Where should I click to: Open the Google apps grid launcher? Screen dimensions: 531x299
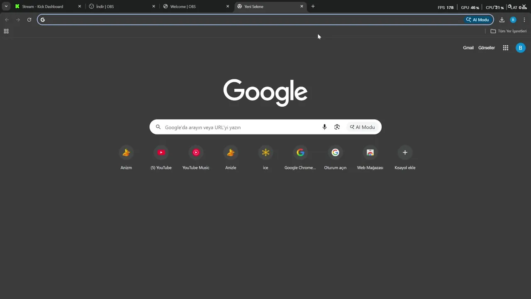coord(506,48)
